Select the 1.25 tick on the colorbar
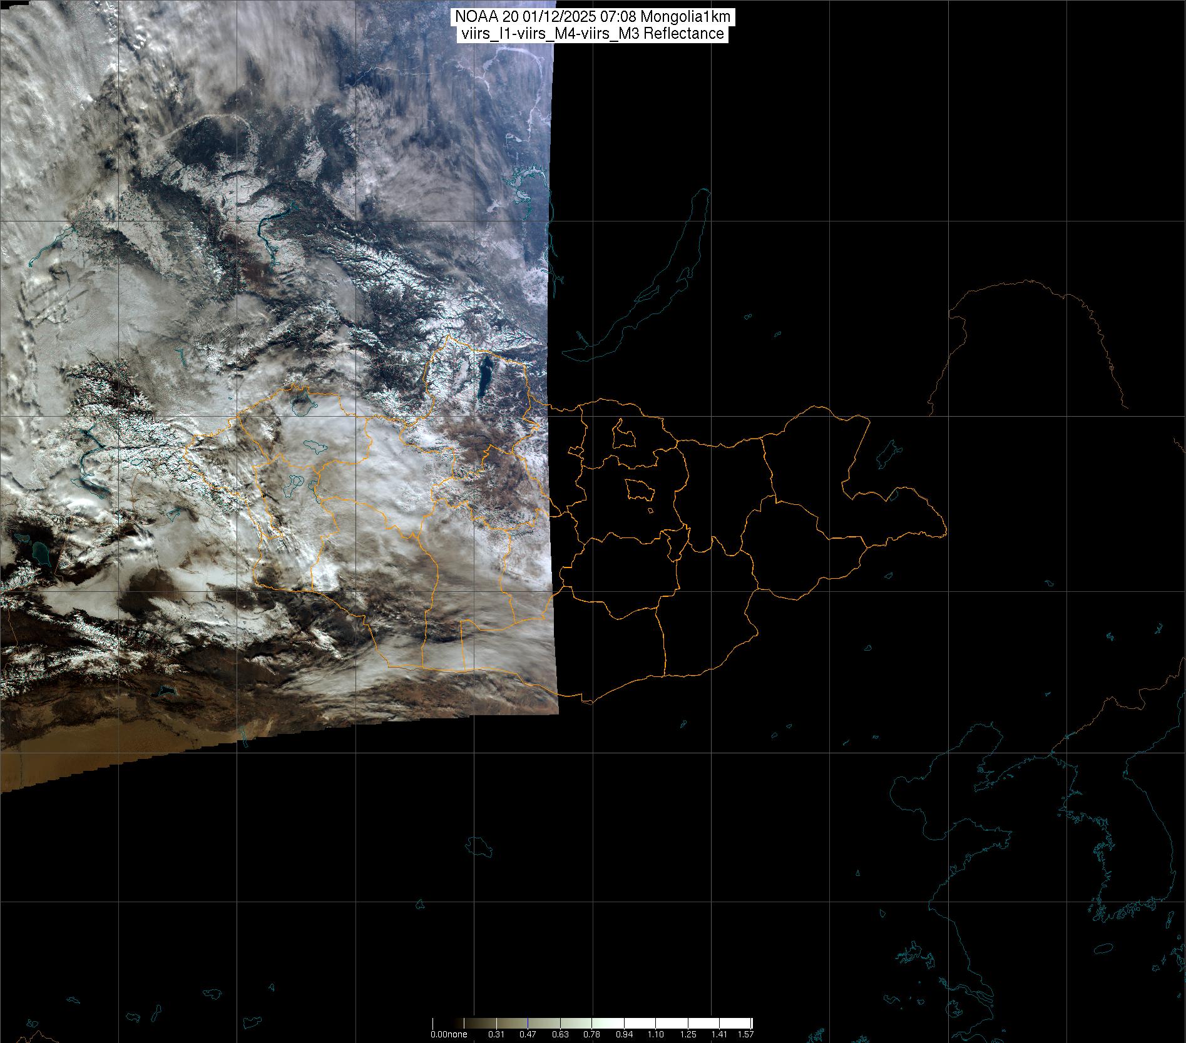The image size is (1186, 1043). 688,1034
